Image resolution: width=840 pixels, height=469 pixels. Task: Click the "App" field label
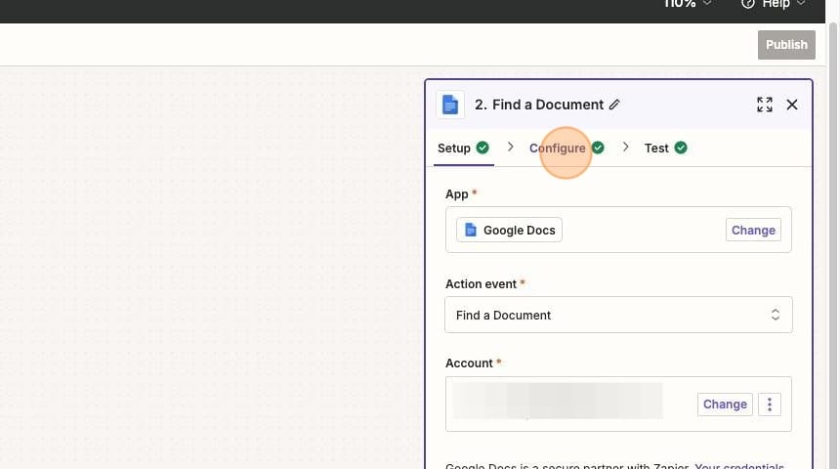pos(456,194)
